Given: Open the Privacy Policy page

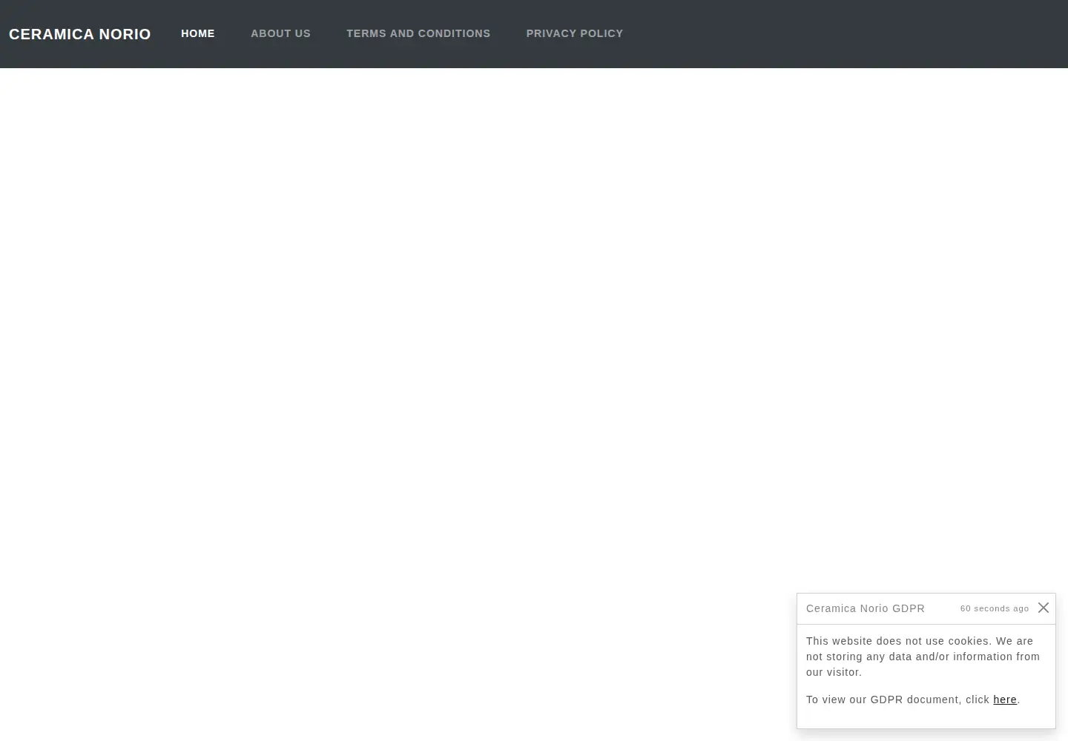Looking at the screenshot, I should 575,33.
